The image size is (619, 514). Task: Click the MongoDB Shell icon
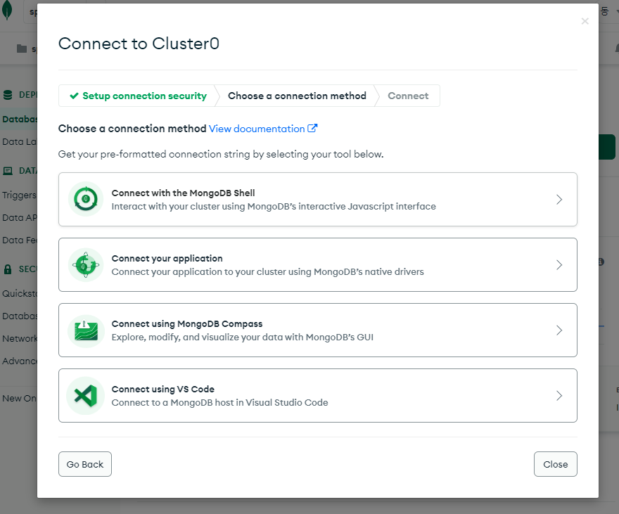click(86, 199)
